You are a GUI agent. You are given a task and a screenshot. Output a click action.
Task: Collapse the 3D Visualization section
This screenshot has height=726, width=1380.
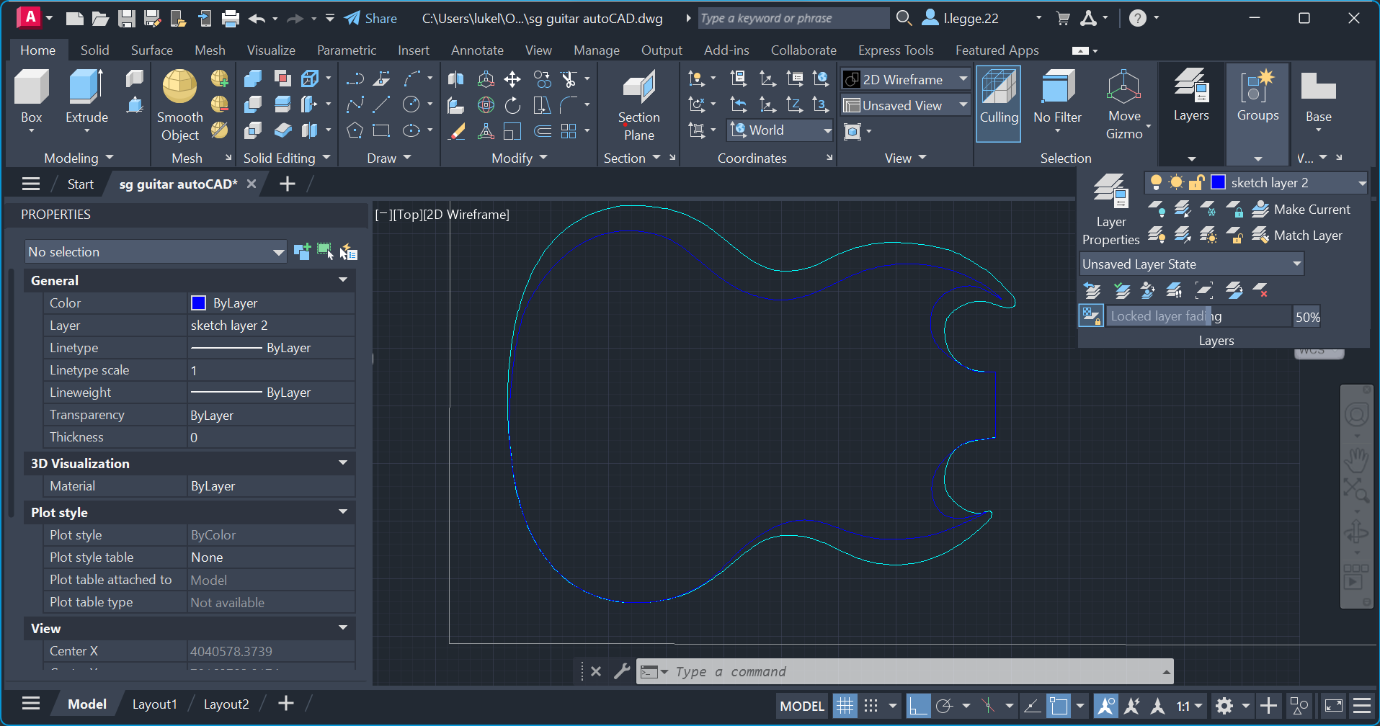342,463
